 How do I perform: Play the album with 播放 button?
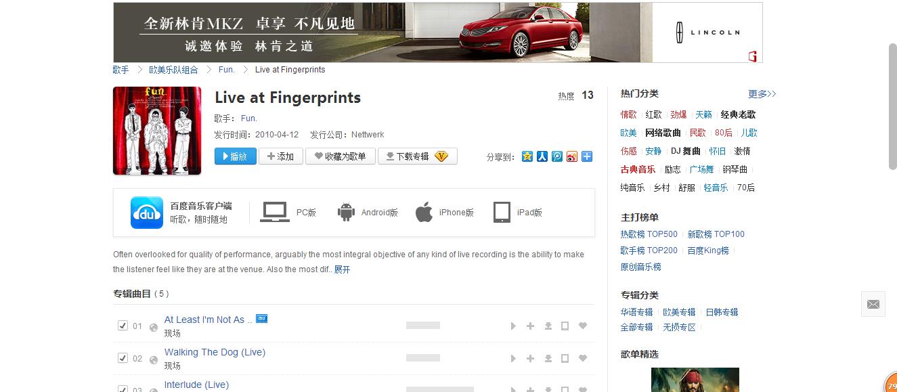coord(236,156)
